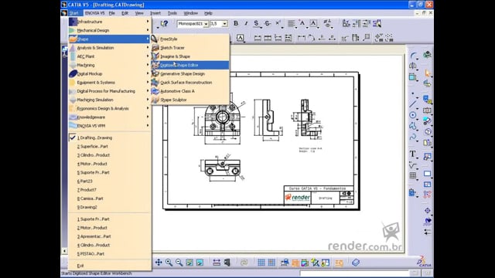
Task: Open Insert menu
Action: click(x=155, y=13)
